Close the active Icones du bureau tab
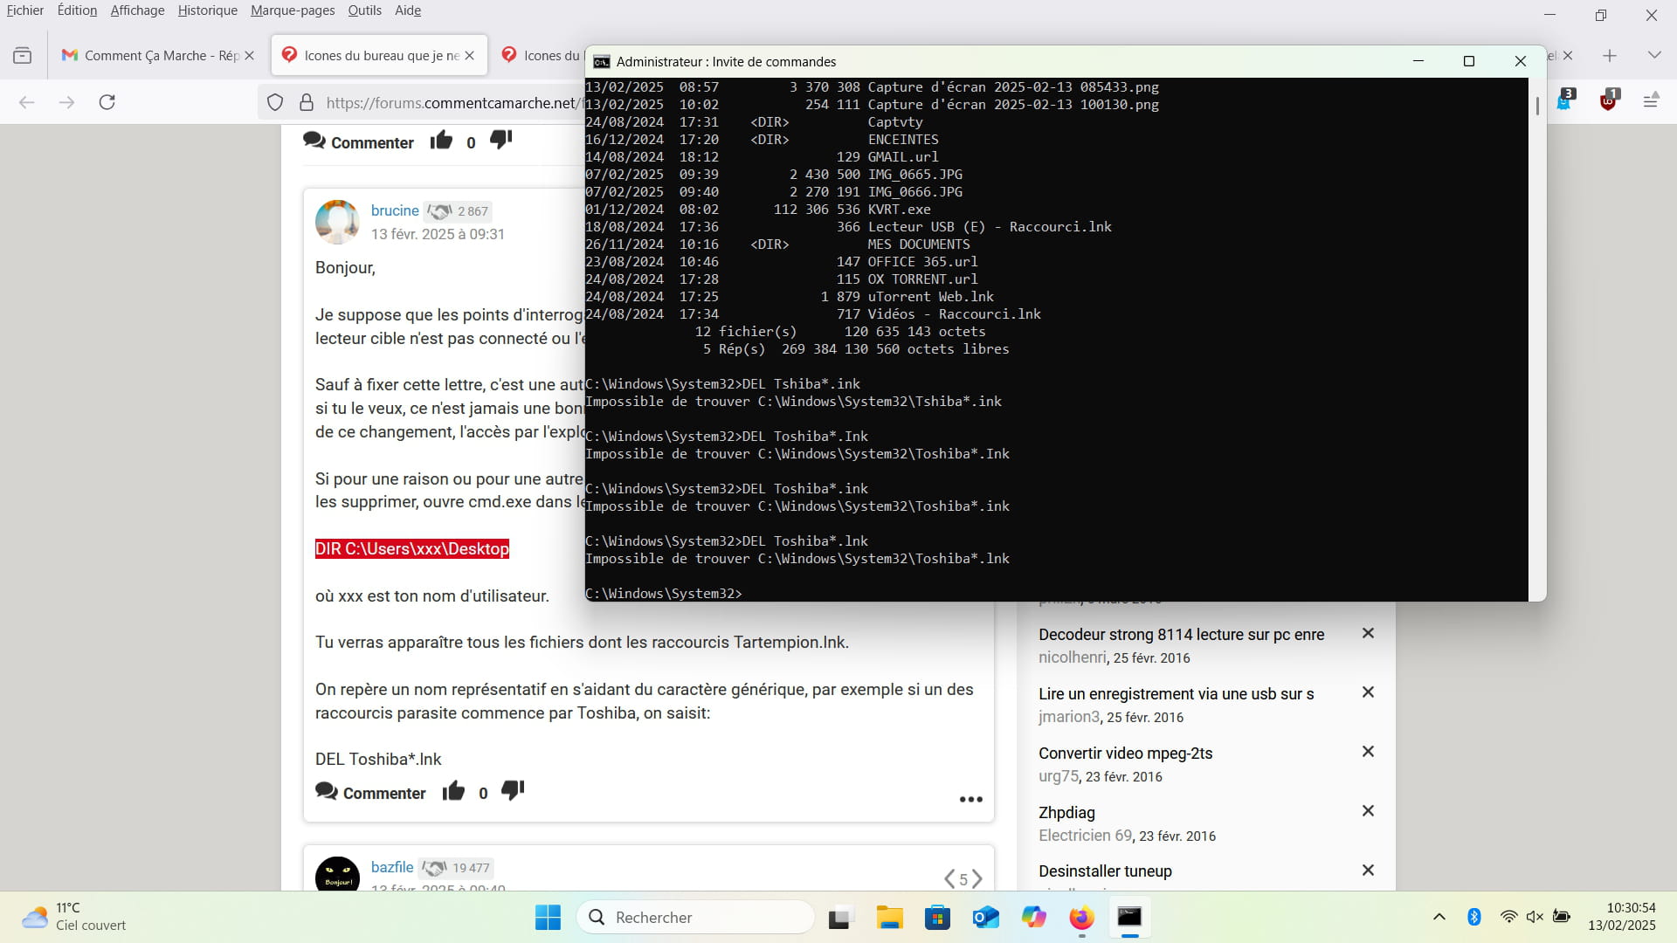 [x=469, y=56]
